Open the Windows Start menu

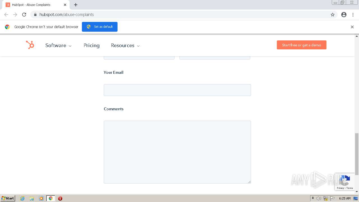[8, 198]
